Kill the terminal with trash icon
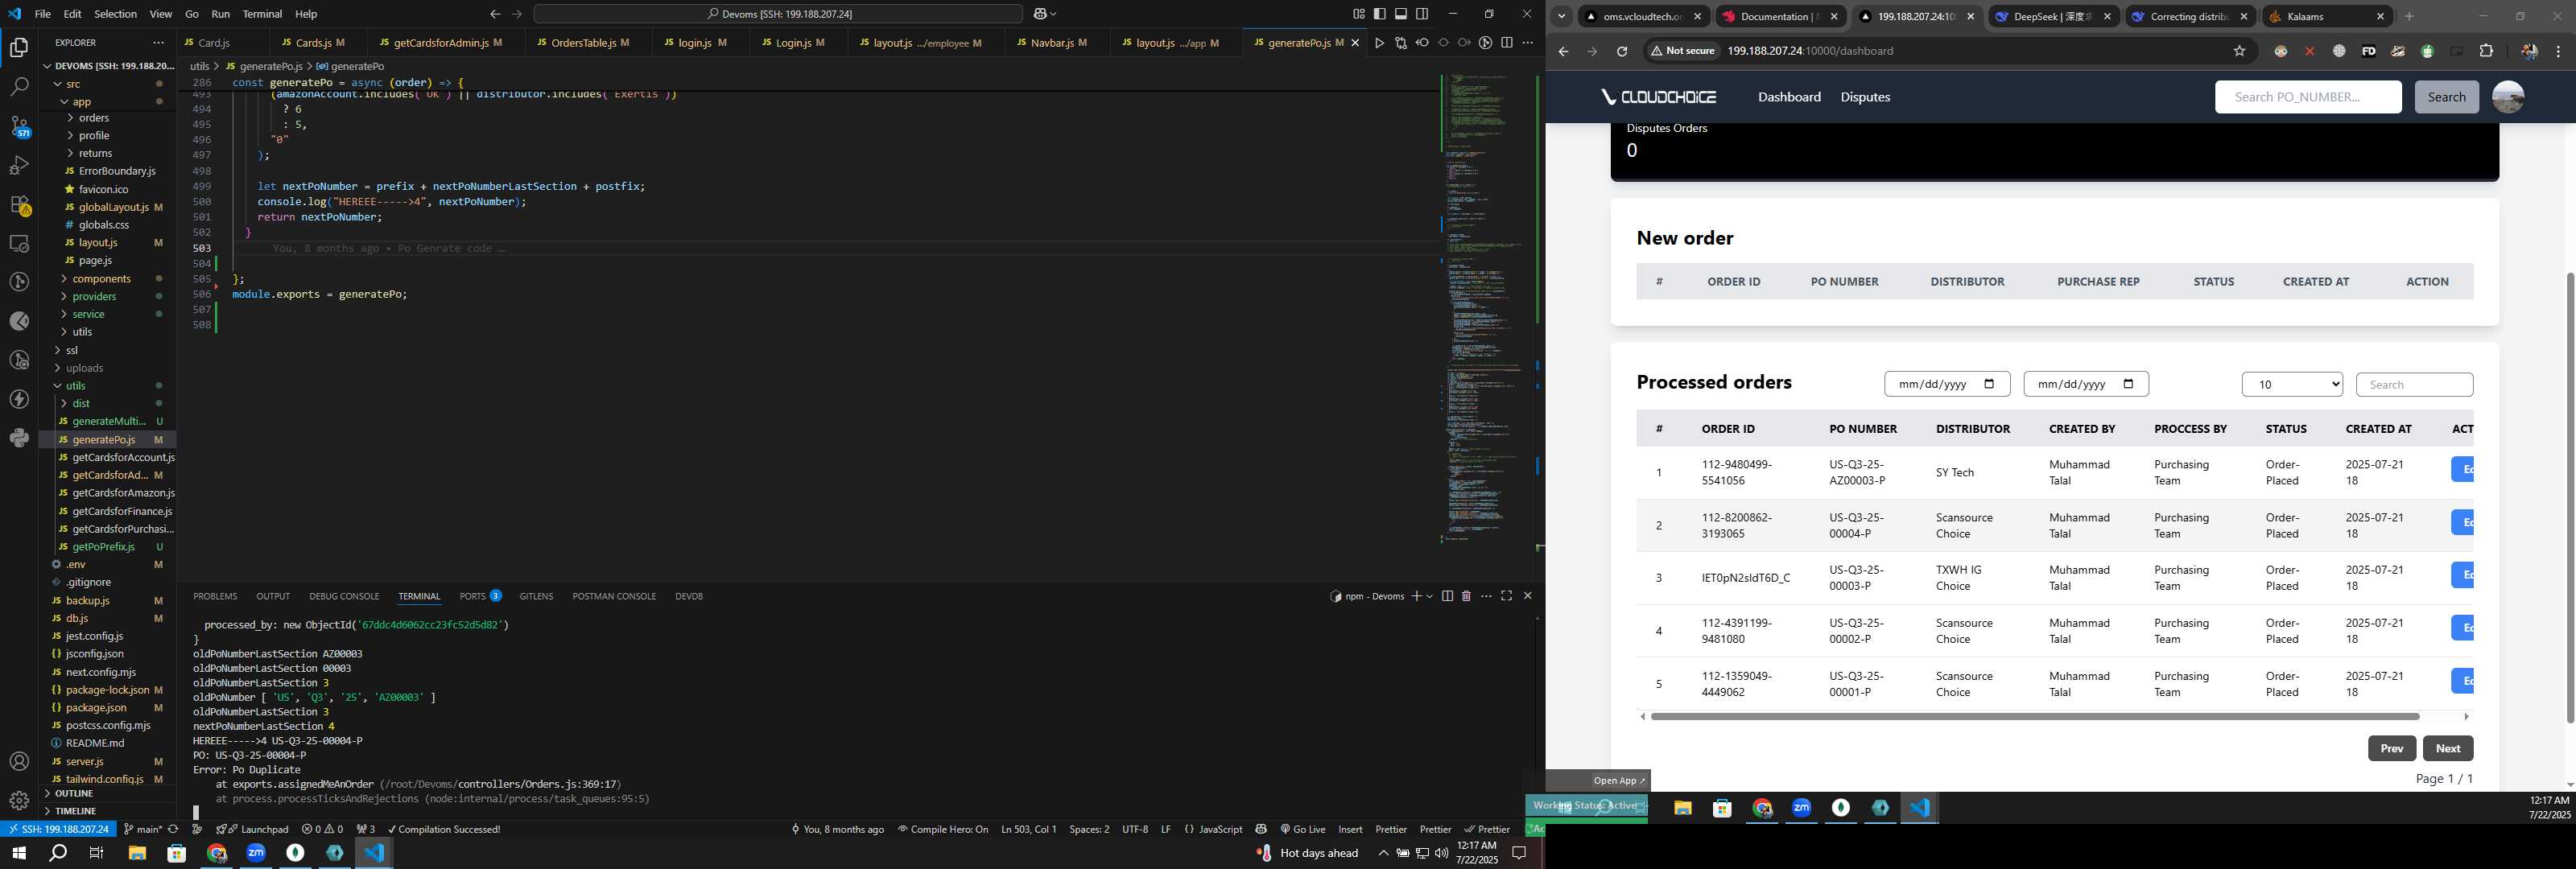 pyautogui.click(x=1466, y=596)
